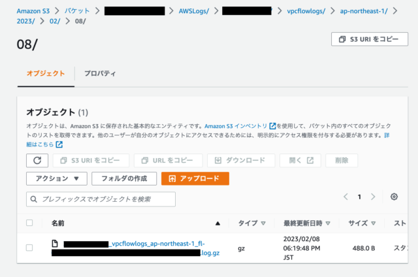Click the gz type cell
Image resolution: width=418 pixels, height=277 pixels.
coord(241,248)
